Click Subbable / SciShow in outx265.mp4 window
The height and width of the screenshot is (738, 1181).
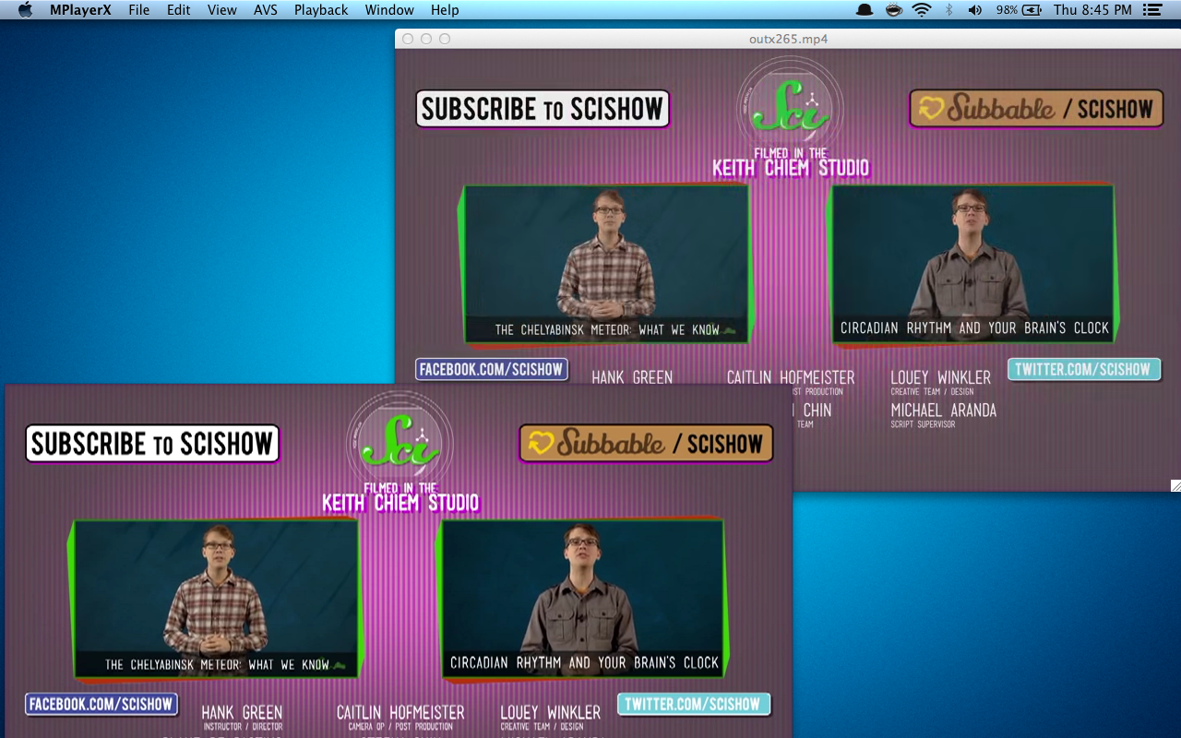click(x=1036, y=109)
